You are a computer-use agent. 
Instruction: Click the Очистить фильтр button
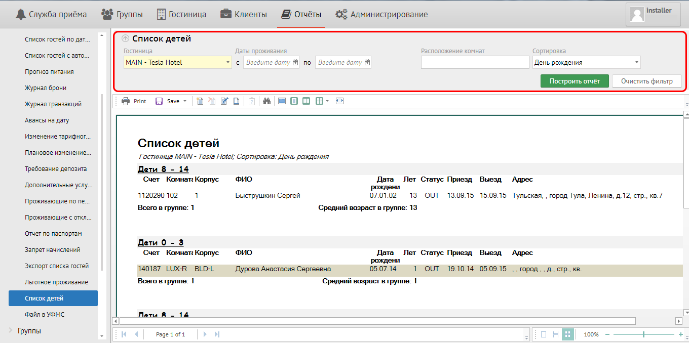(646, 81)
